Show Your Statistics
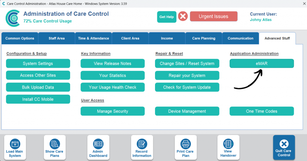Screen dimensions: 307x161 113,76
